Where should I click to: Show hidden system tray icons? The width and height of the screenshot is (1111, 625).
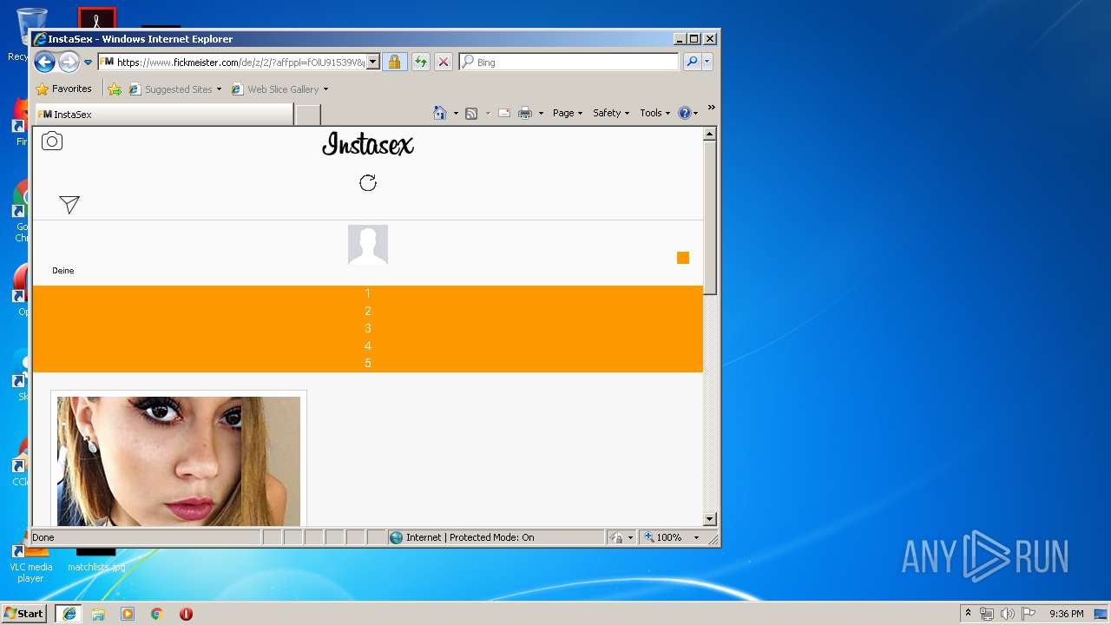click(x=968, y=613)
